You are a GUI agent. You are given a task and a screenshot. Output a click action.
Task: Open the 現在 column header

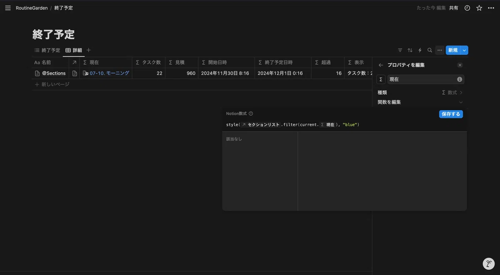click(106, 62)
